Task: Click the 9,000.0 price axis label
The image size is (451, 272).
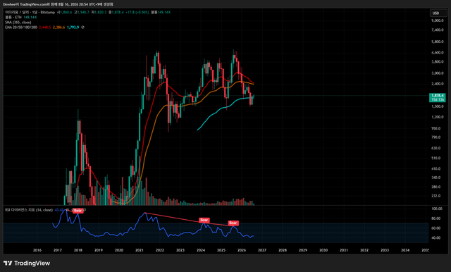Action: 438,20
